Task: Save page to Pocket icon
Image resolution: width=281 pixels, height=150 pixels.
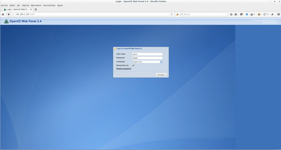Action: 241,14
